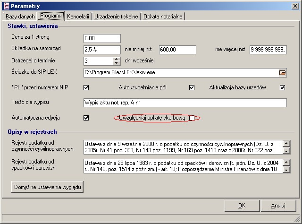Click the Anuluj button to cancel
The image size is (302, 224).
click(278, 205)
